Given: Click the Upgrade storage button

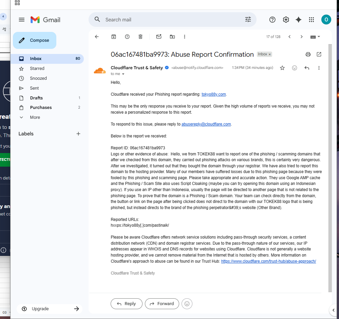Looking at the screenshot, I should pos(50,308).
